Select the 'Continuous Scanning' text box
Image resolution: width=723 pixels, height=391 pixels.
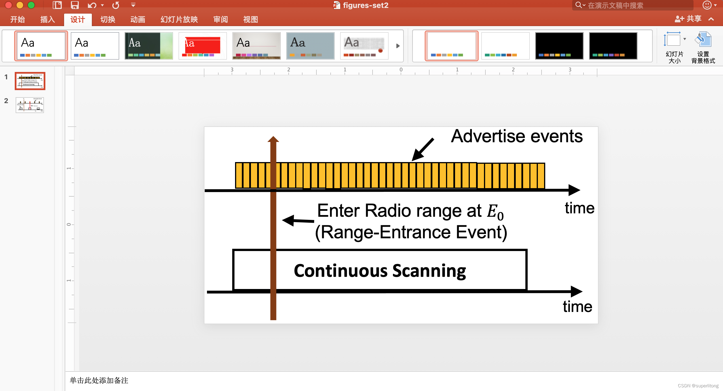point(380,270)
